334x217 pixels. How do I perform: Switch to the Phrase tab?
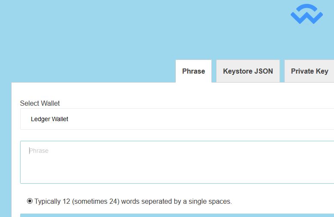pos(194,71)
